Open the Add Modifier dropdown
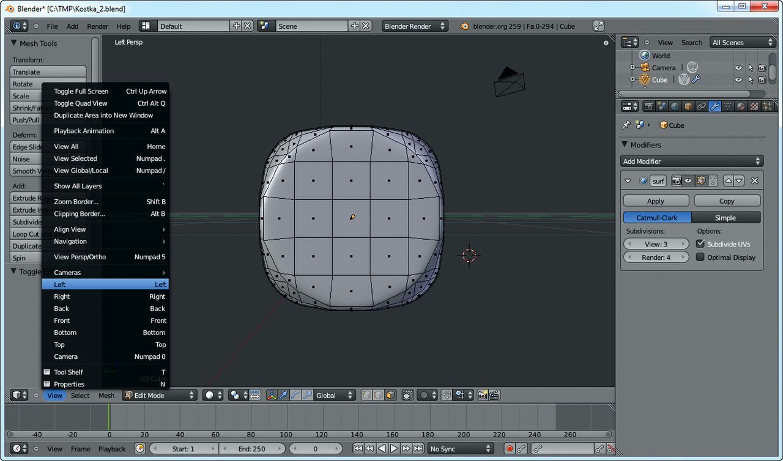Image resolution: width=783 pixels, height=461 pixels. coord(692,161)
